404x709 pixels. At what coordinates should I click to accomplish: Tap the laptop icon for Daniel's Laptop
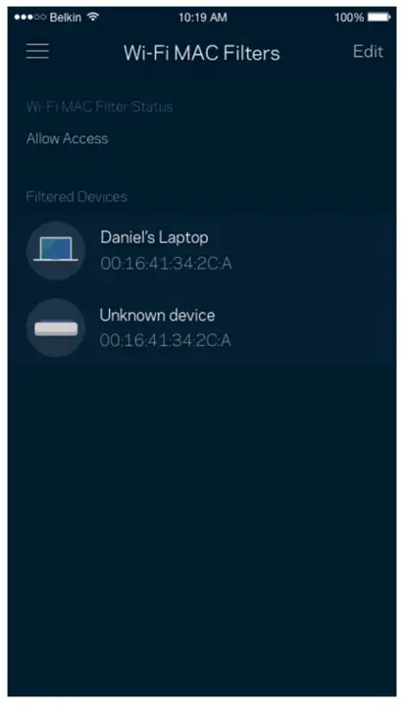pos(56,250)
